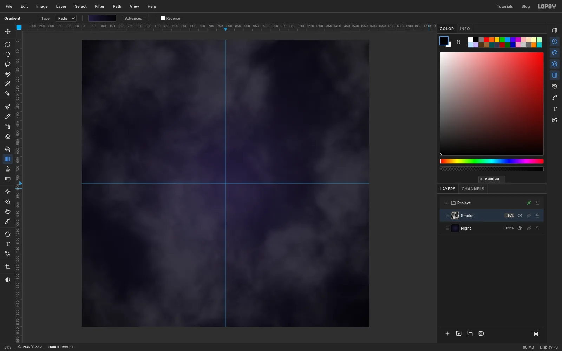Select the Magic Wand tool
The image size is (562, 351).
pyautogui.click(x=8, y=84)
